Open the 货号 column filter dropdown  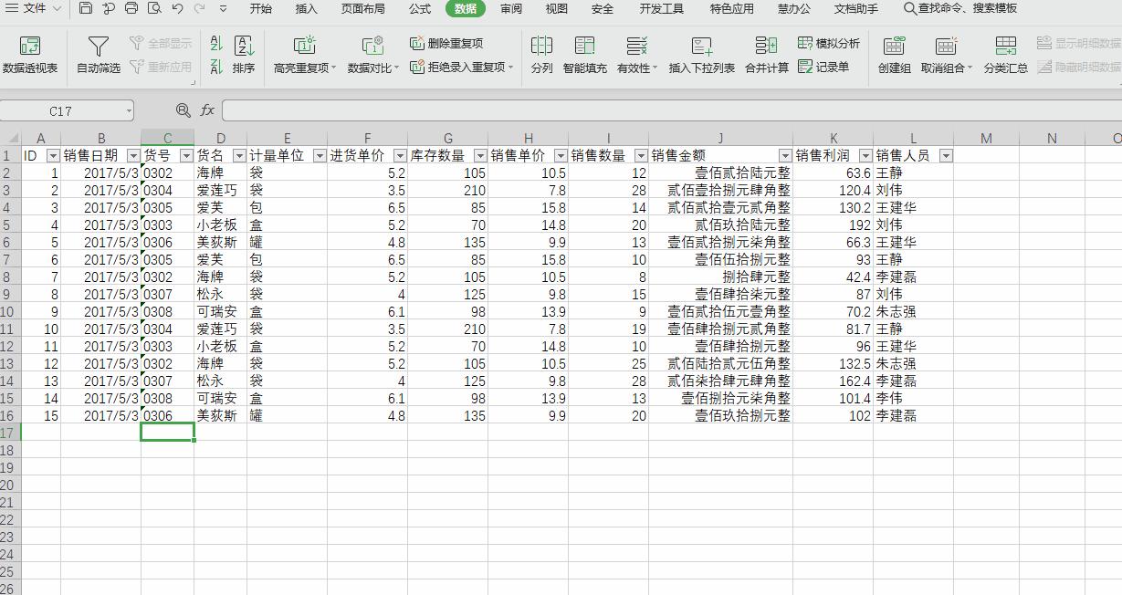coord(185,154)
